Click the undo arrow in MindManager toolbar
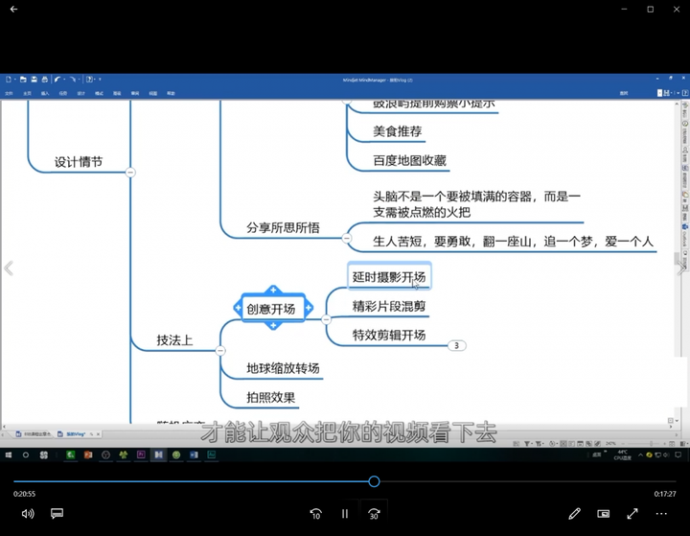690x536 pixels. coord(57,80)
